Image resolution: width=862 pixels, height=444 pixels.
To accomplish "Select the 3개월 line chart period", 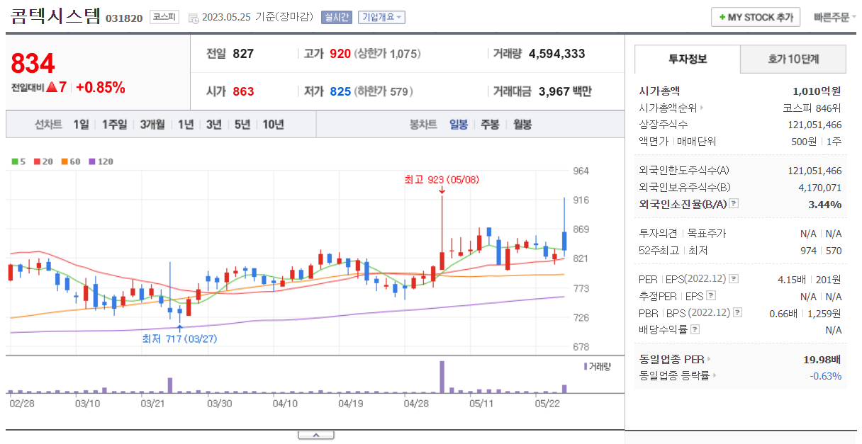I will point(152,125).
